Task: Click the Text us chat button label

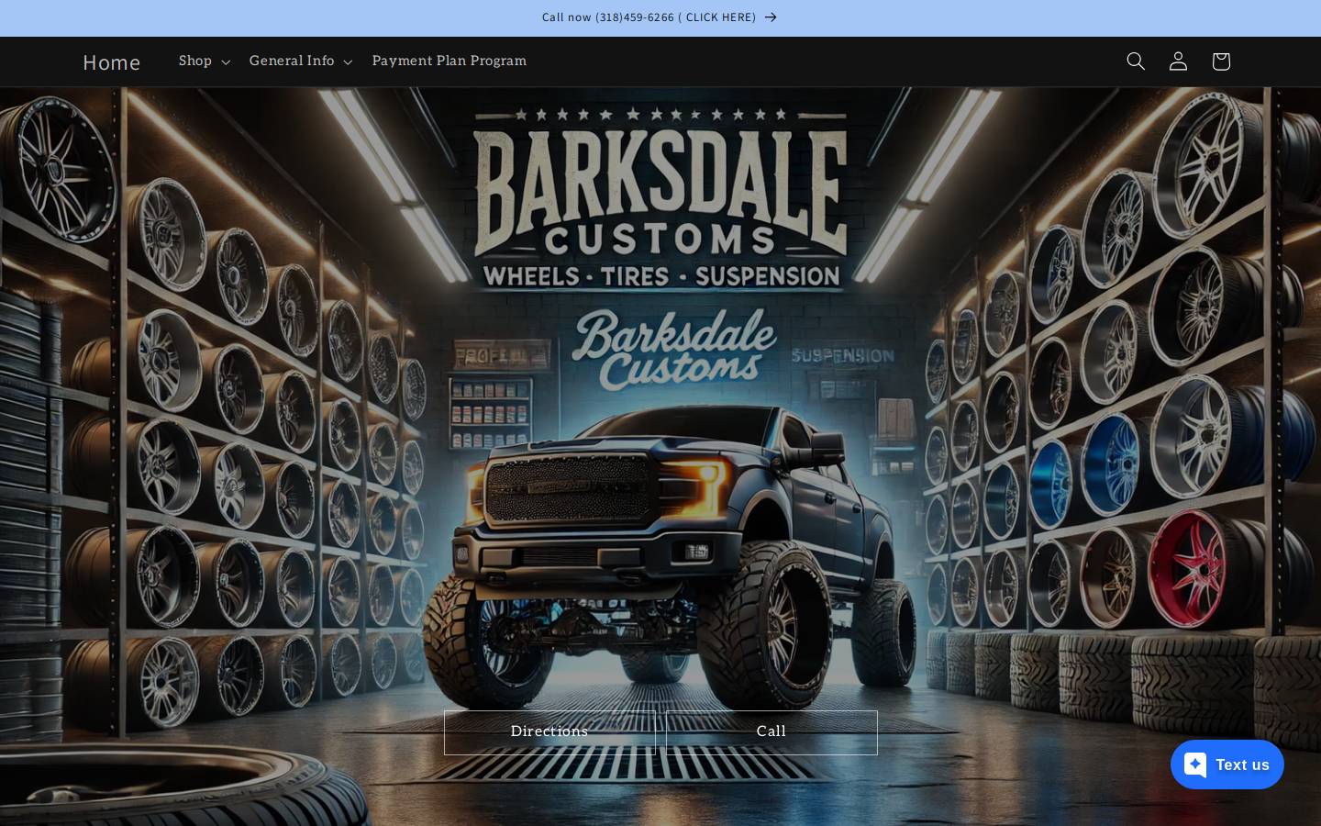Action: click(x=1242, y=765)
